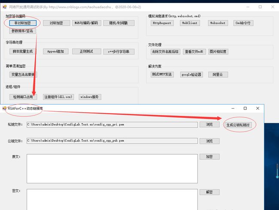This screenshot has height=210, width=279.
Task: Open the 参数排序/签名 tool
Action: tap(23, 31)
